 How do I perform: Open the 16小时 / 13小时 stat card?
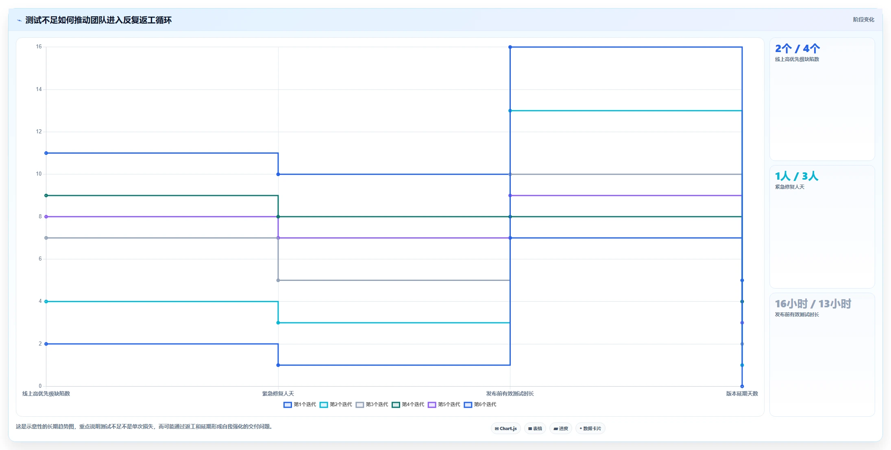[822, 354]
